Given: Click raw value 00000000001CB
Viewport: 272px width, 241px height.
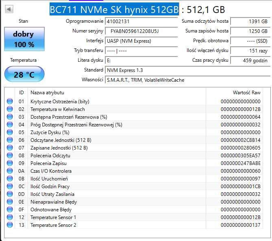Looking at the screenshot, I should (x=240, y=187).
